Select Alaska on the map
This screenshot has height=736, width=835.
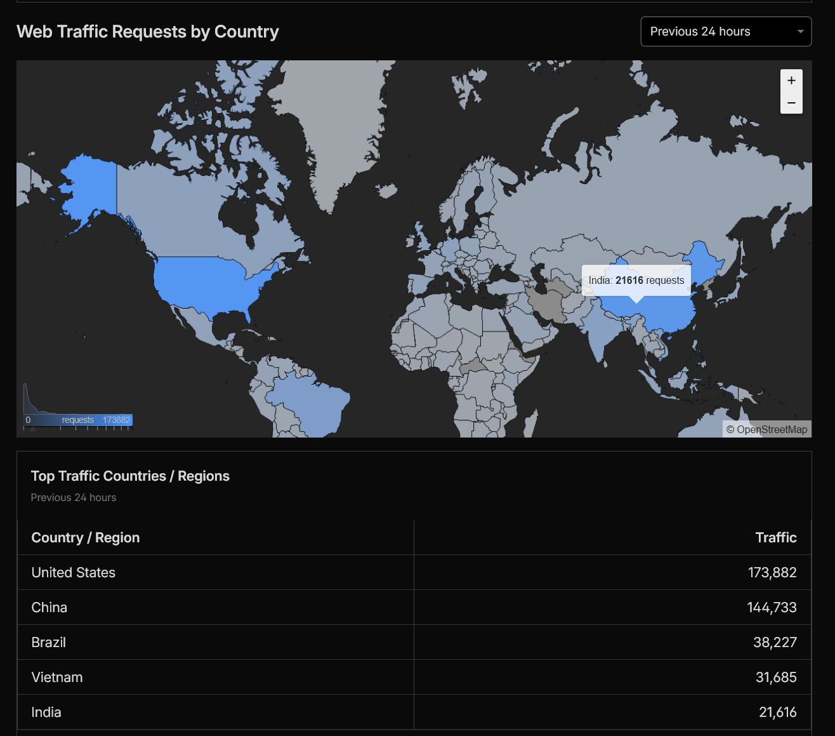point(89,184)
